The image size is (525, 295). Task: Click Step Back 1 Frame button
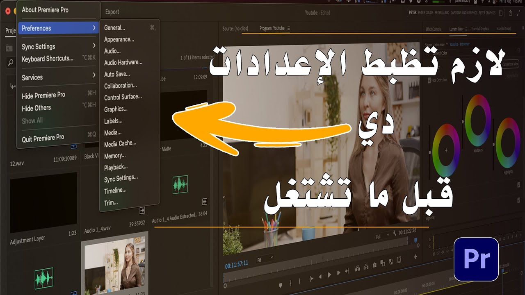320,277
